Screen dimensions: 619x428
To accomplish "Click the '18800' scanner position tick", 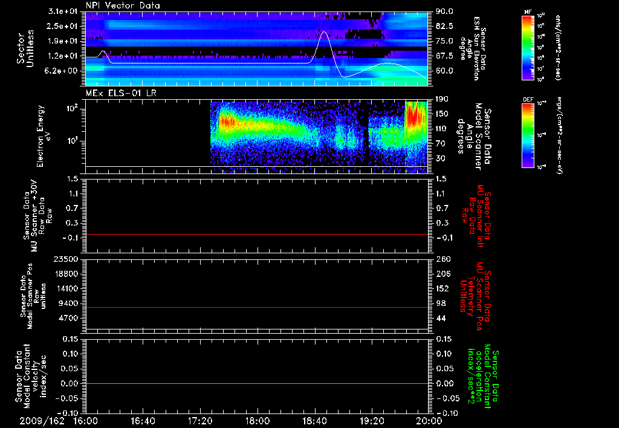I will (x=67, y=274).
